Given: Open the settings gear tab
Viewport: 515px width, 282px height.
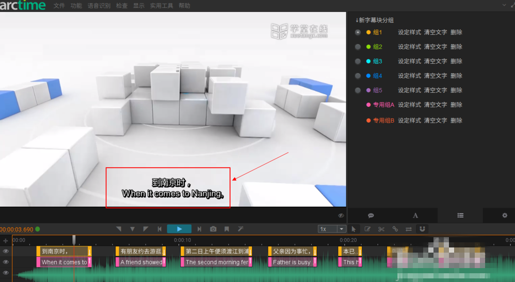Looking at the screenshot, I should click(505, 215).
